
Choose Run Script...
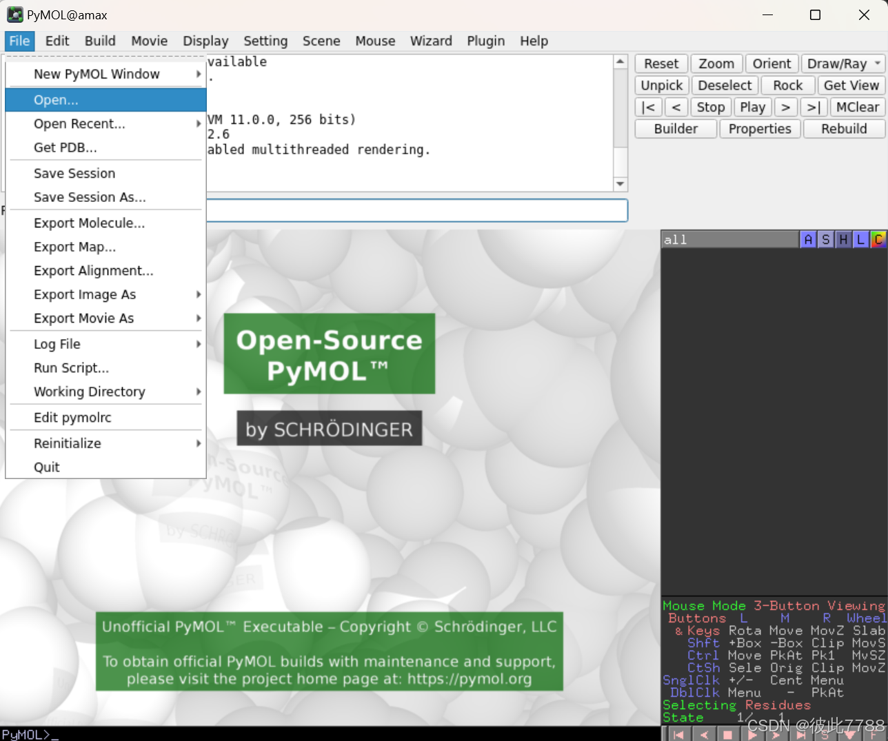point(106,367)
